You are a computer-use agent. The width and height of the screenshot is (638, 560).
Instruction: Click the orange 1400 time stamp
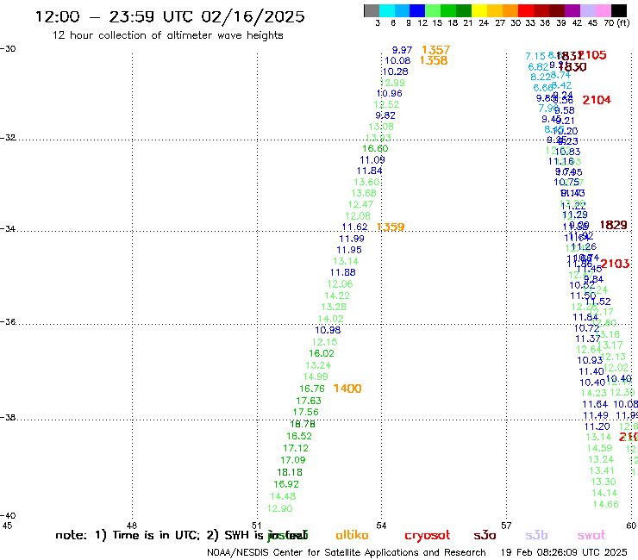pos(347,389)
